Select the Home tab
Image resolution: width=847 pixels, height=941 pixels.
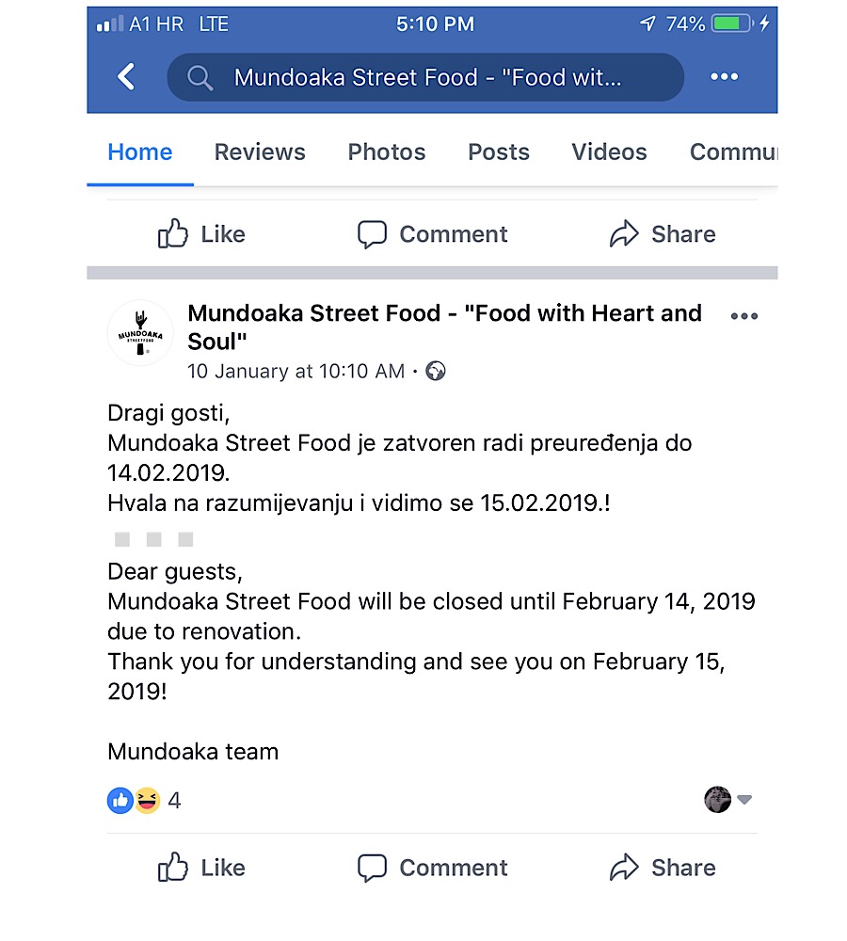[140, 152]
